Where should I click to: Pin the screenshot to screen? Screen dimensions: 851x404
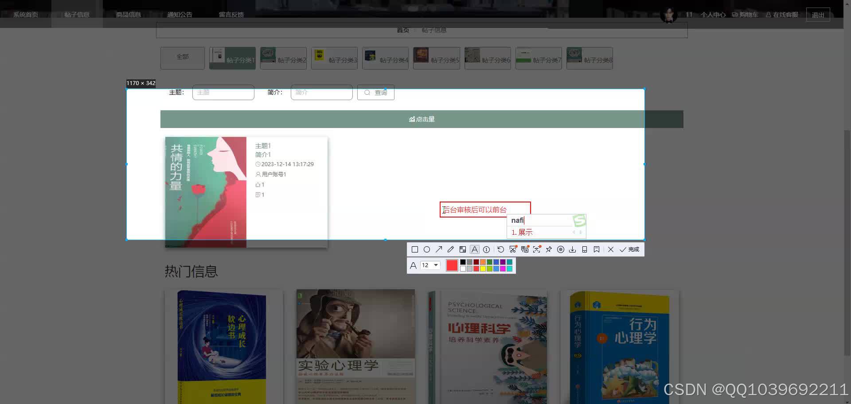click(x=549, y=249)
